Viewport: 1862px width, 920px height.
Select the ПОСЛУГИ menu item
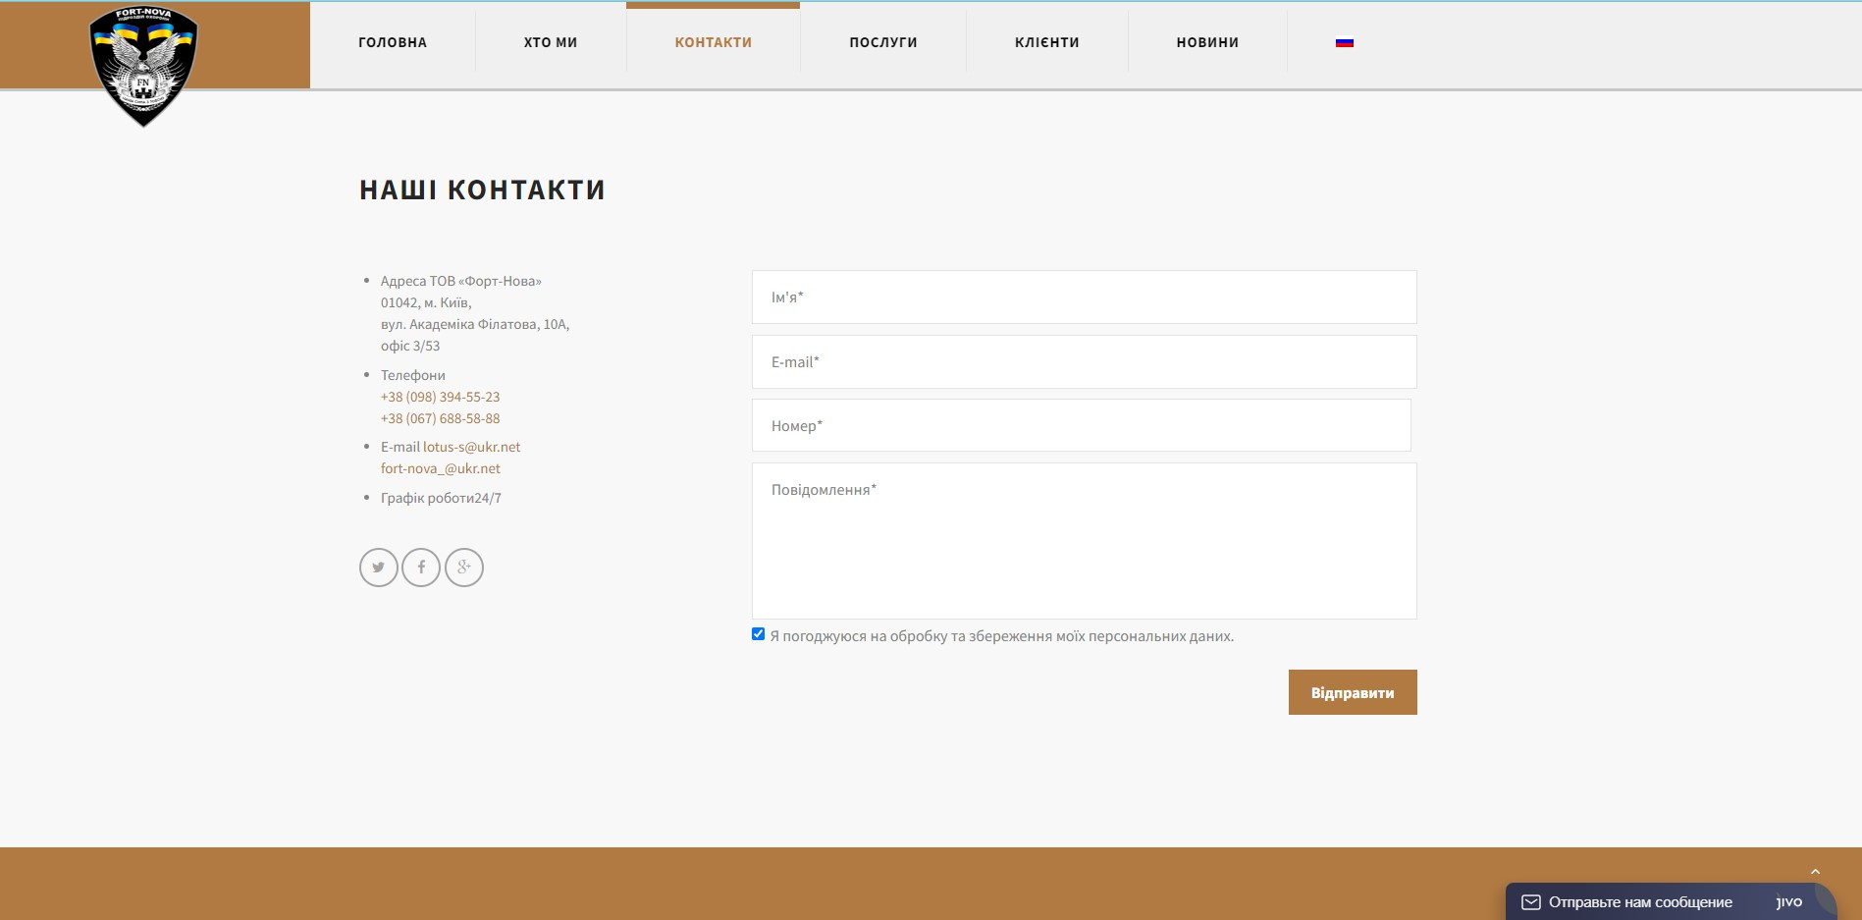point(882,42)
